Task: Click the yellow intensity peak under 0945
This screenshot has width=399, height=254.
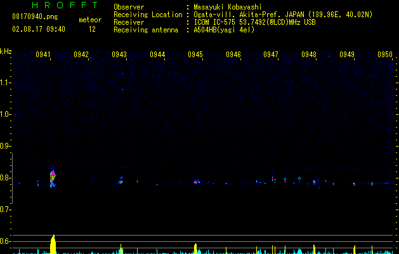Action: tap(195, 249)
